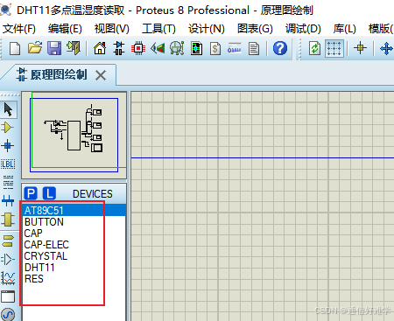The image size is (394, 321).
Task: Open PCB Layout red chip icon
Action: (138, 48)
